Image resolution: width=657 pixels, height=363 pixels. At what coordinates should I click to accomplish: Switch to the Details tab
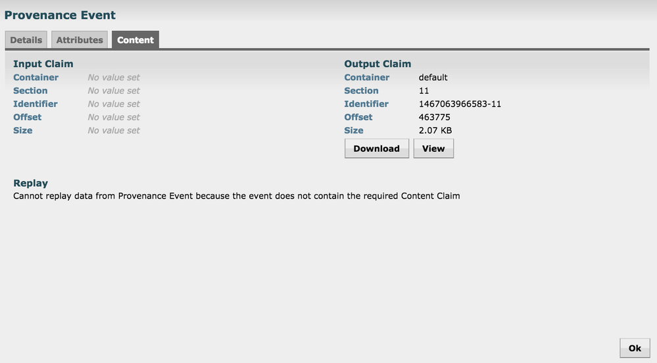pos(26,40)
